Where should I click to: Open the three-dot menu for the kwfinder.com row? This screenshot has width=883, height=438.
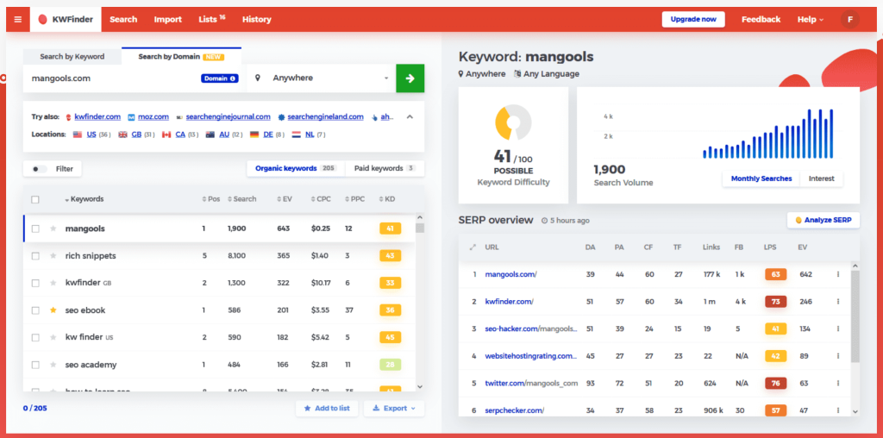click(x=837, y=302)
